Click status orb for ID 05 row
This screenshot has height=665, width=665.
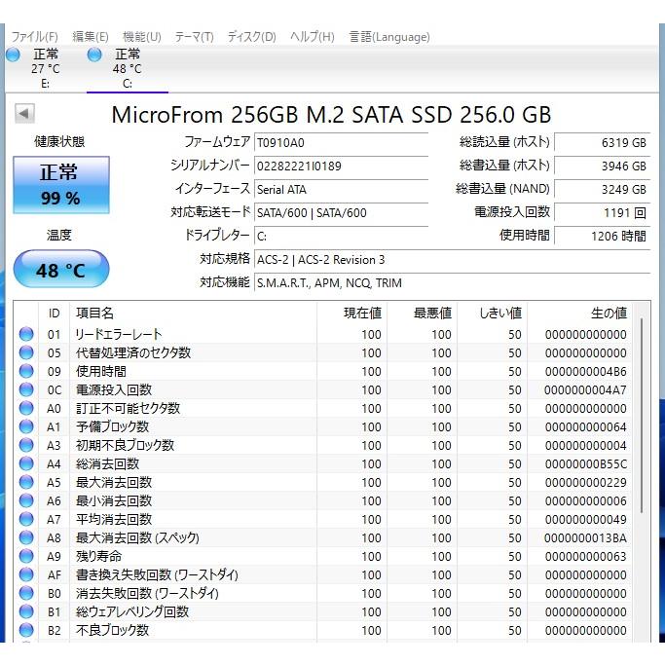point(26,352)
